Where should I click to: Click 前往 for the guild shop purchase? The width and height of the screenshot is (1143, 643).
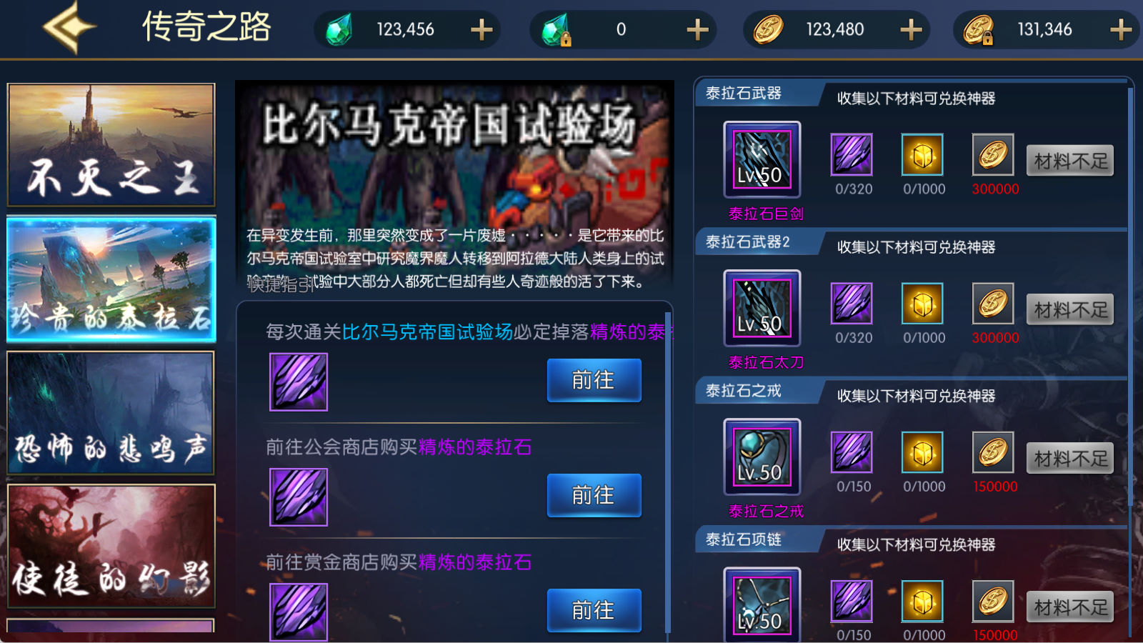(x=594, y=495)
